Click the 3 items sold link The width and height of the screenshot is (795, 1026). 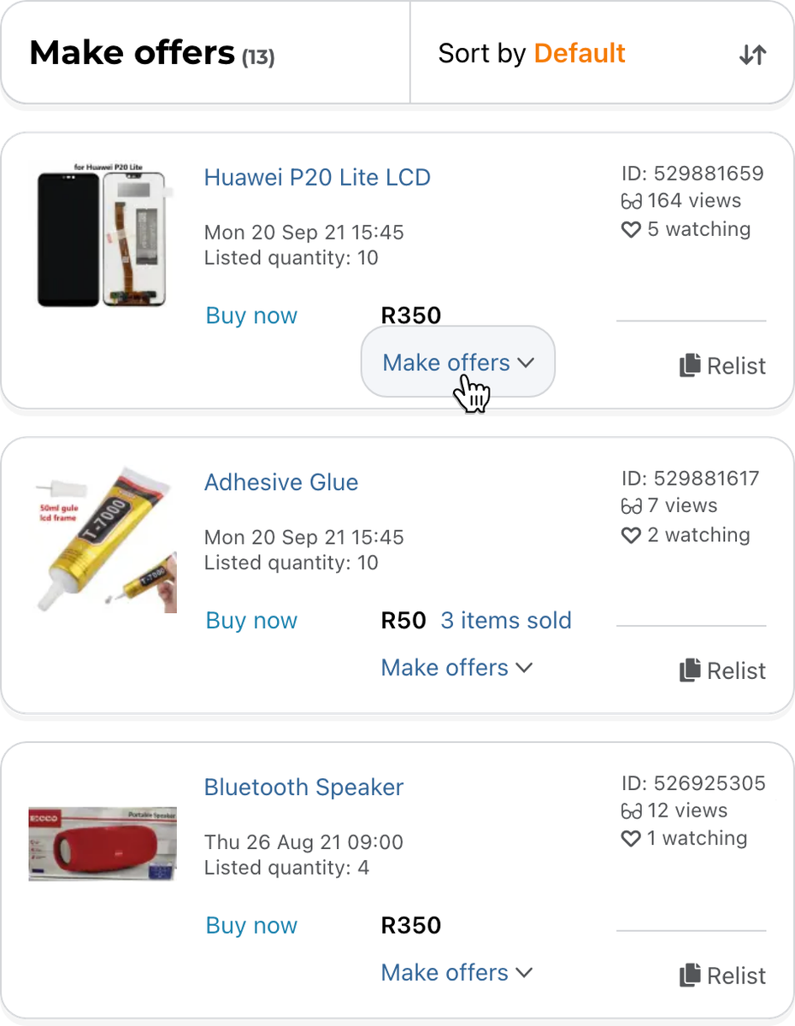tap(506, 621)
